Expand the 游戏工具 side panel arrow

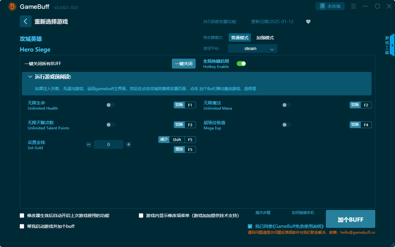click(392, 45)
